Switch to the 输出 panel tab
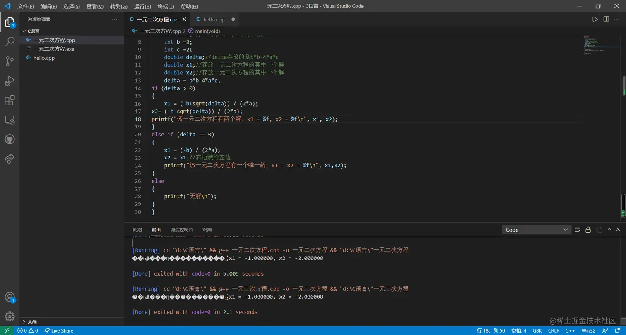Screen dimensions: 626x335 tap(156, 230)
